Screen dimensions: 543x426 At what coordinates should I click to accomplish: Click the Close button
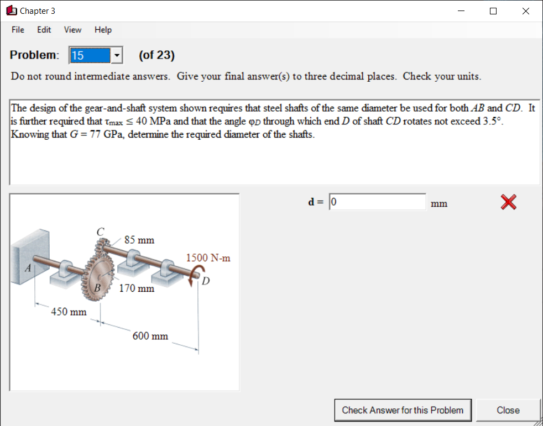click(x=508, y=410)
